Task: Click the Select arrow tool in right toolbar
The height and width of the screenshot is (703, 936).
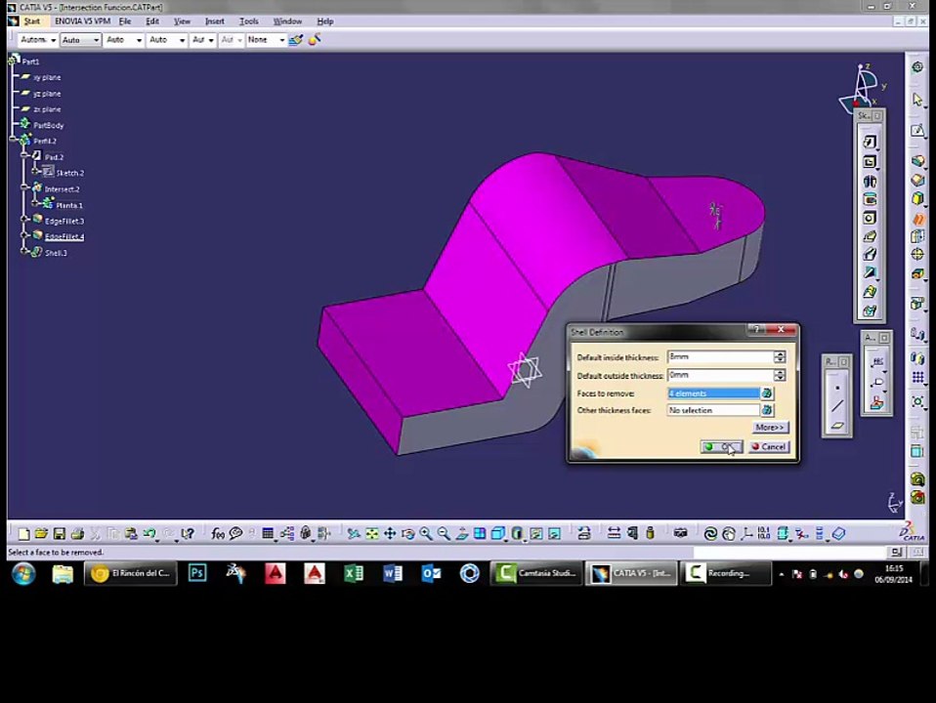Action: 917,99
